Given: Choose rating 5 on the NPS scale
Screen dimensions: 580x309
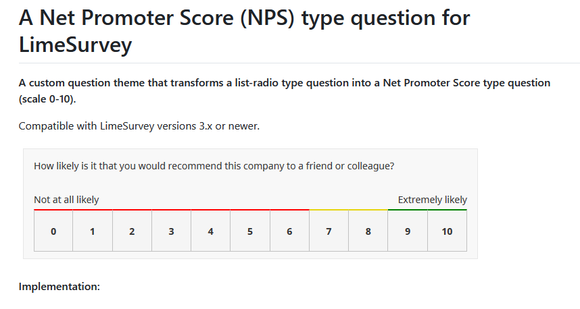Looking at the screenshot, I should (250, 231).
